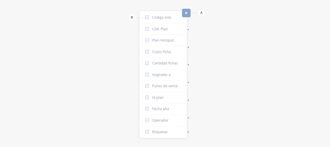Screen dimensions: 330x147
Task: Uncheck the Código lote checkbox
Action: 147,17
